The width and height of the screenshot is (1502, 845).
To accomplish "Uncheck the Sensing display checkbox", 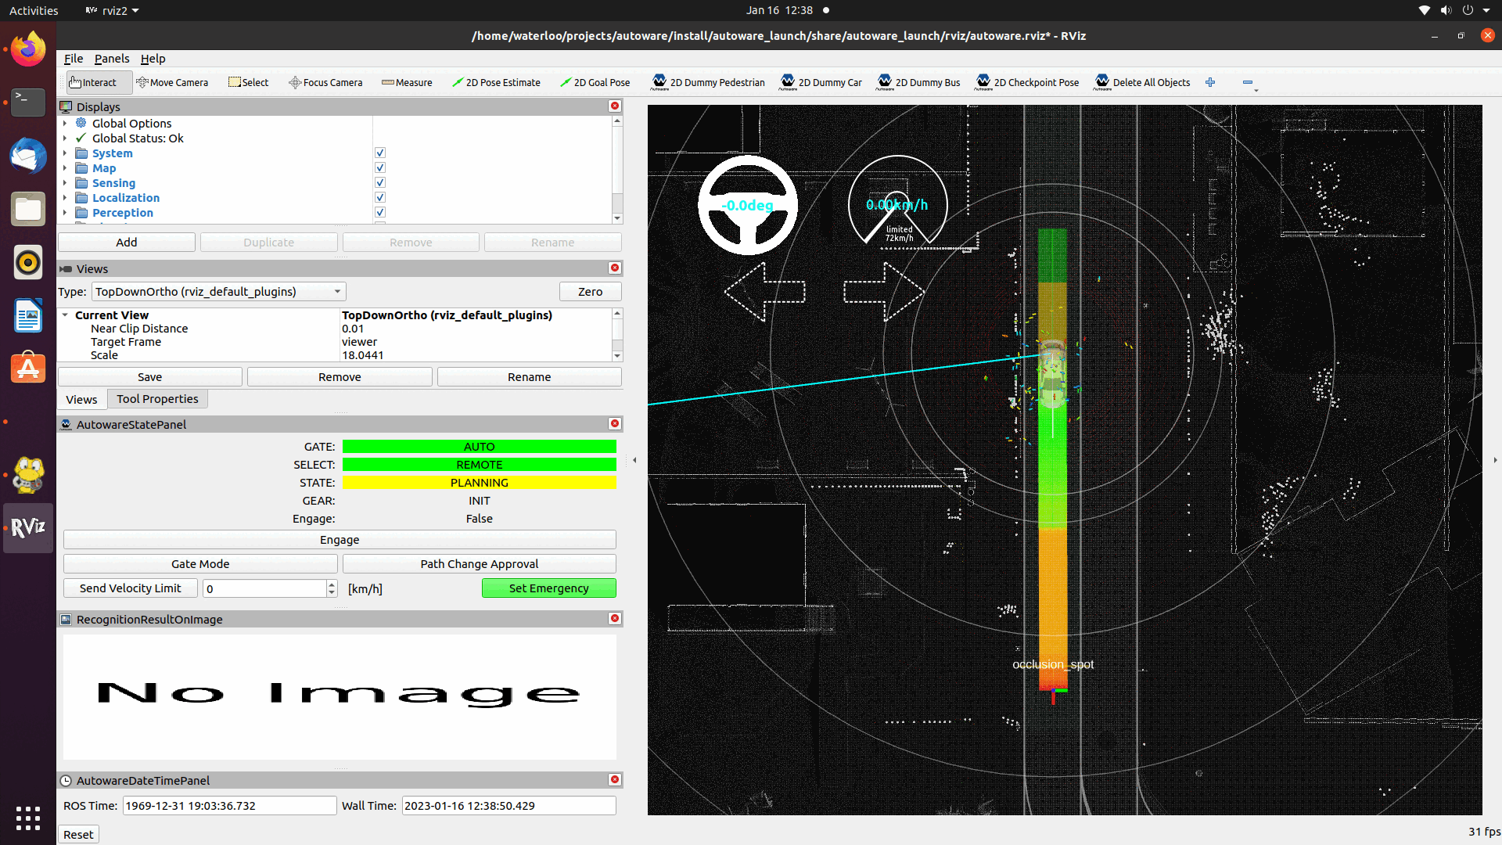I will click(379, 182).
